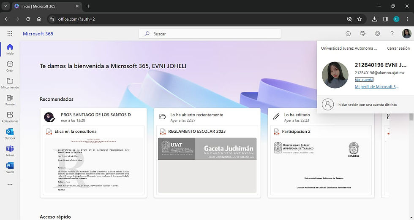414x220 pixels.
Task: Click the account profile picture in header
Action: [406, 33]
